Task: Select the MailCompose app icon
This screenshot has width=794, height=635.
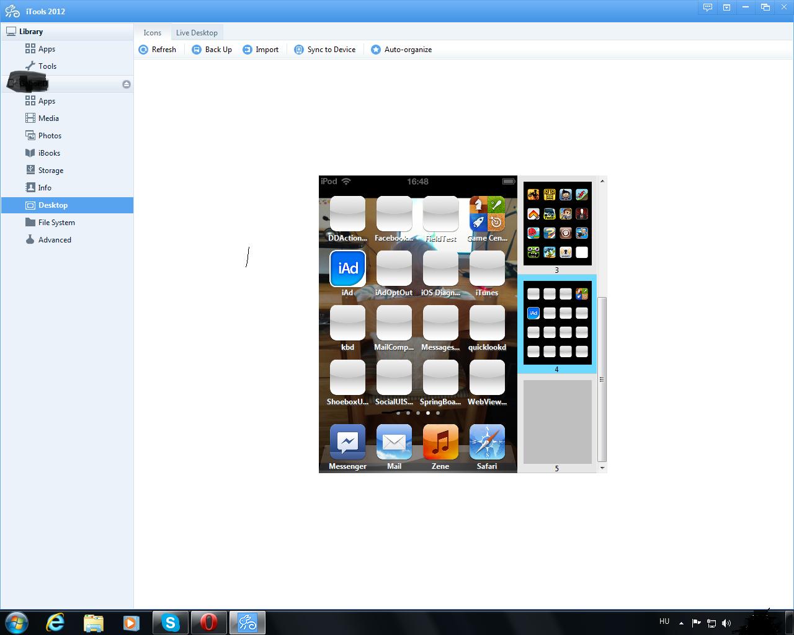Action: pos(394,323)
